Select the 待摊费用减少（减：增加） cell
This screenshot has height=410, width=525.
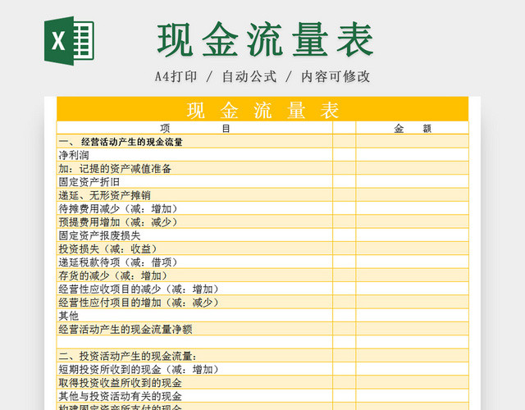194,208
